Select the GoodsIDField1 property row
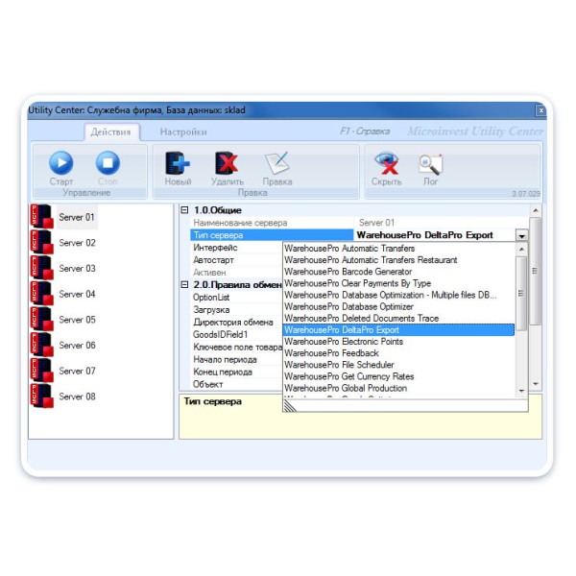 point(236,335)
